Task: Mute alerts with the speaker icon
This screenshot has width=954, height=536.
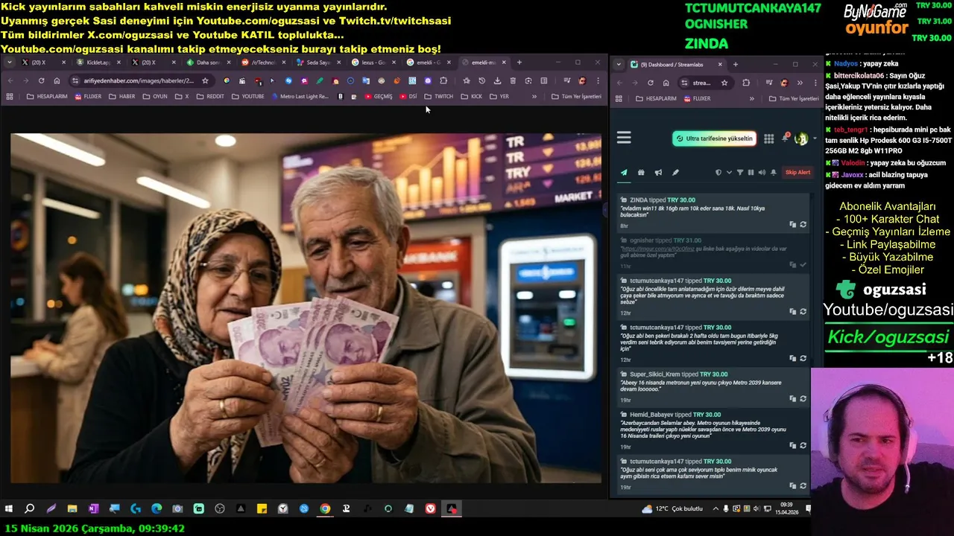Action: pyautogui.click(x=762, y=172)
